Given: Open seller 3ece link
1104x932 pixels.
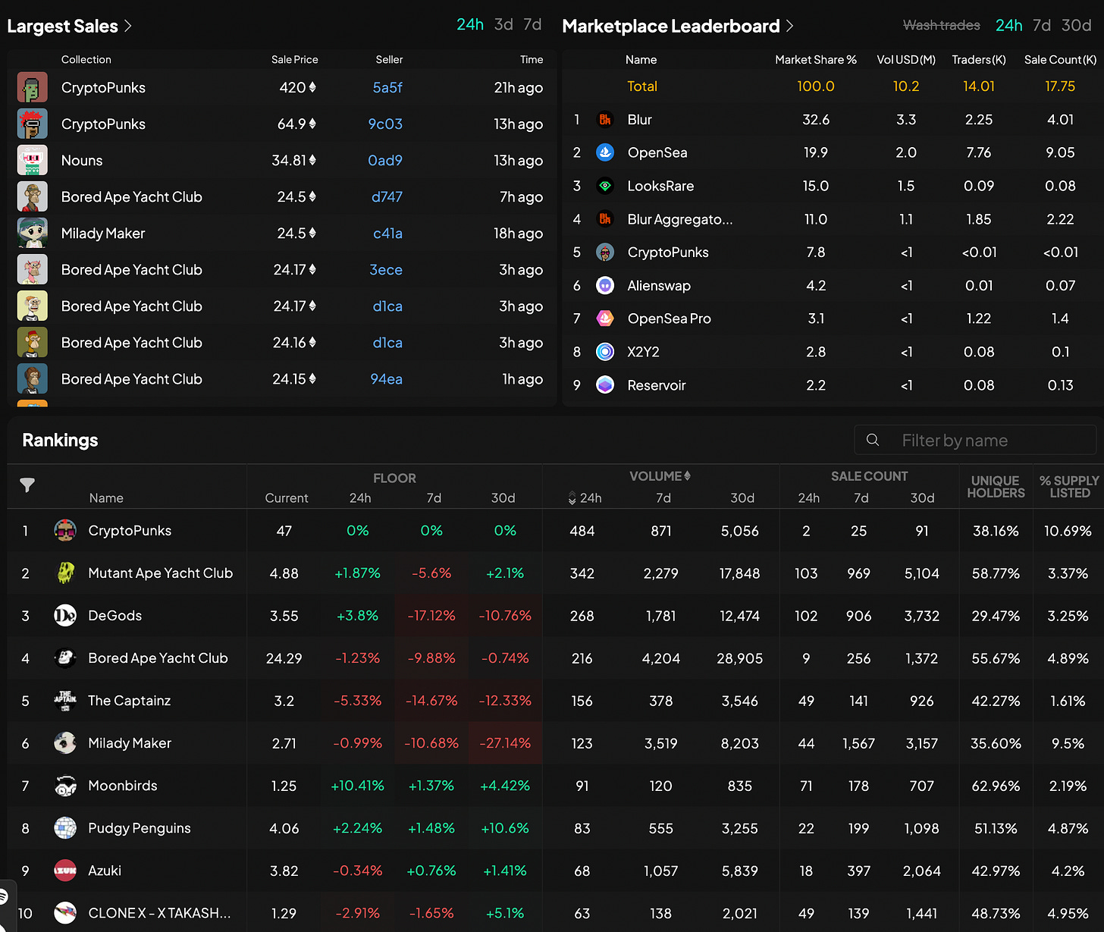Looking at the screenshot, I should tap(386, 269).
